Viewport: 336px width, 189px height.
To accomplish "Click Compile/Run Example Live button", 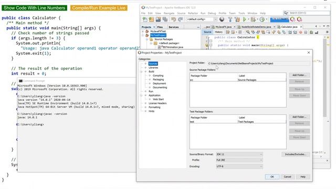I will 99,8.
